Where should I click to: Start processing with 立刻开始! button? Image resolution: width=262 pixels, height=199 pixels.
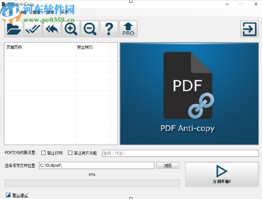click(x=222, y=175)
